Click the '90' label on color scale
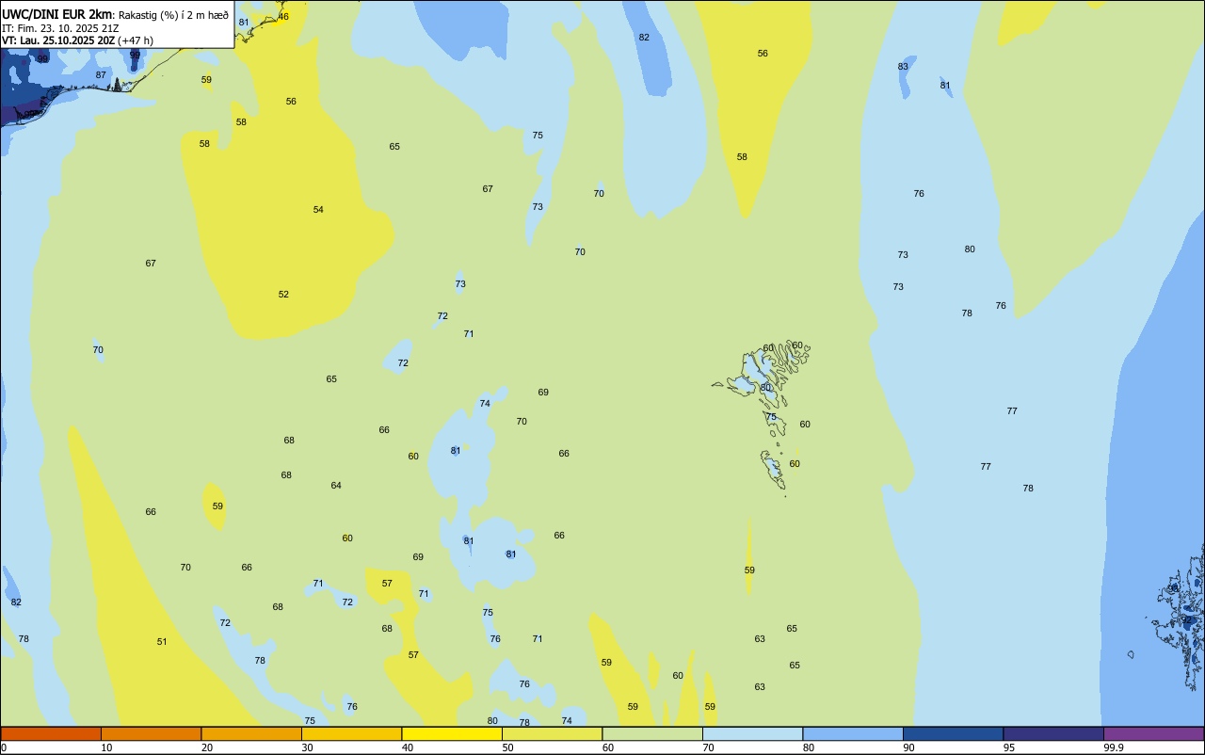Image resolution: width=1205 pixels, height=755 pixels. [909, 747]
